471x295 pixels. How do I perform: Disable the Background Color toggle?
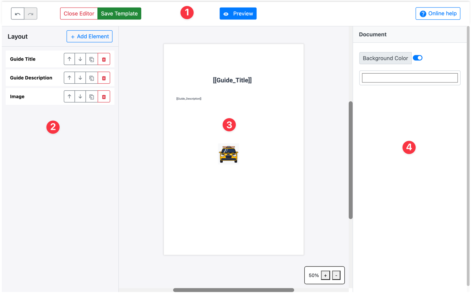click(418, 58)
